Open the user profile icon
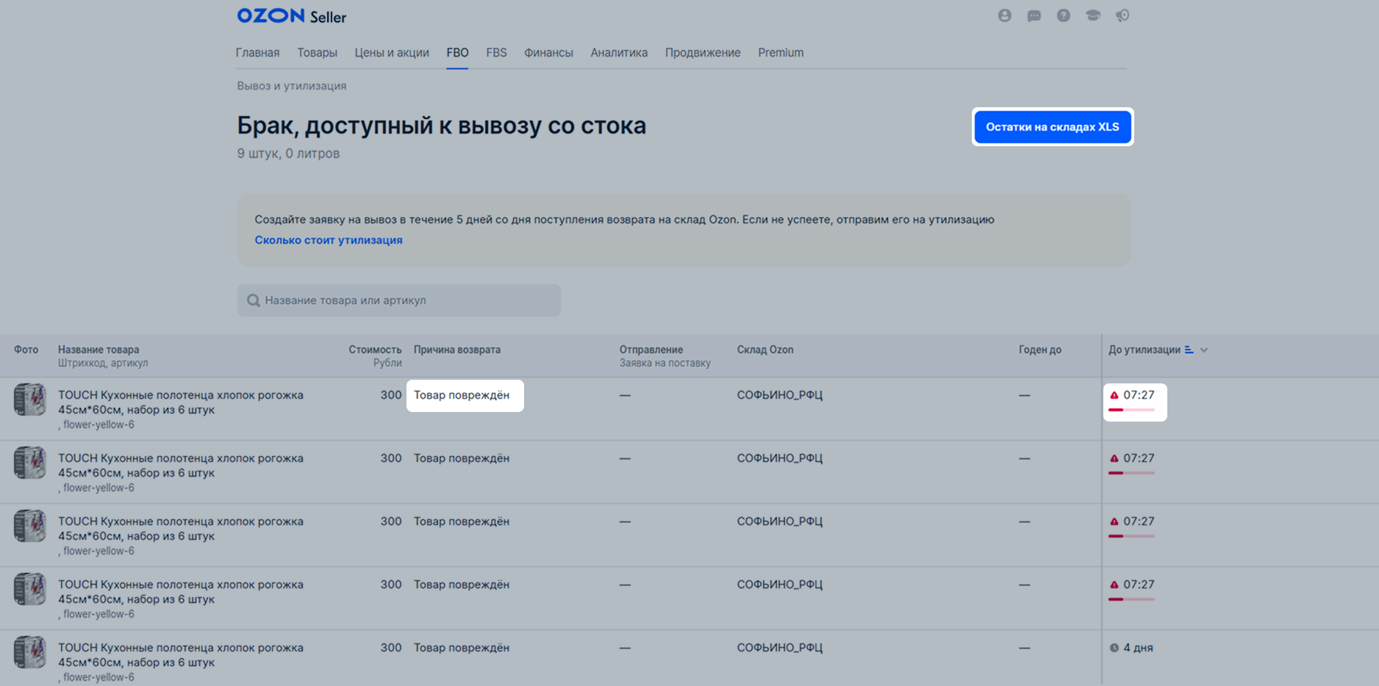This screenshot has width=1379, height=686. (1004, 15)
